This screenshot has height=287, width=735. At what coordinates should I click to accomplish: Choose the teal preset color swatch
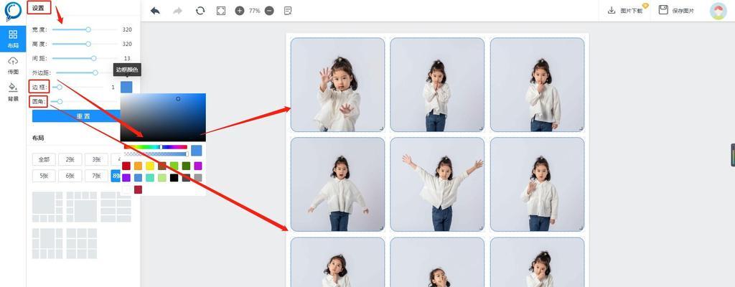(150, 178)
